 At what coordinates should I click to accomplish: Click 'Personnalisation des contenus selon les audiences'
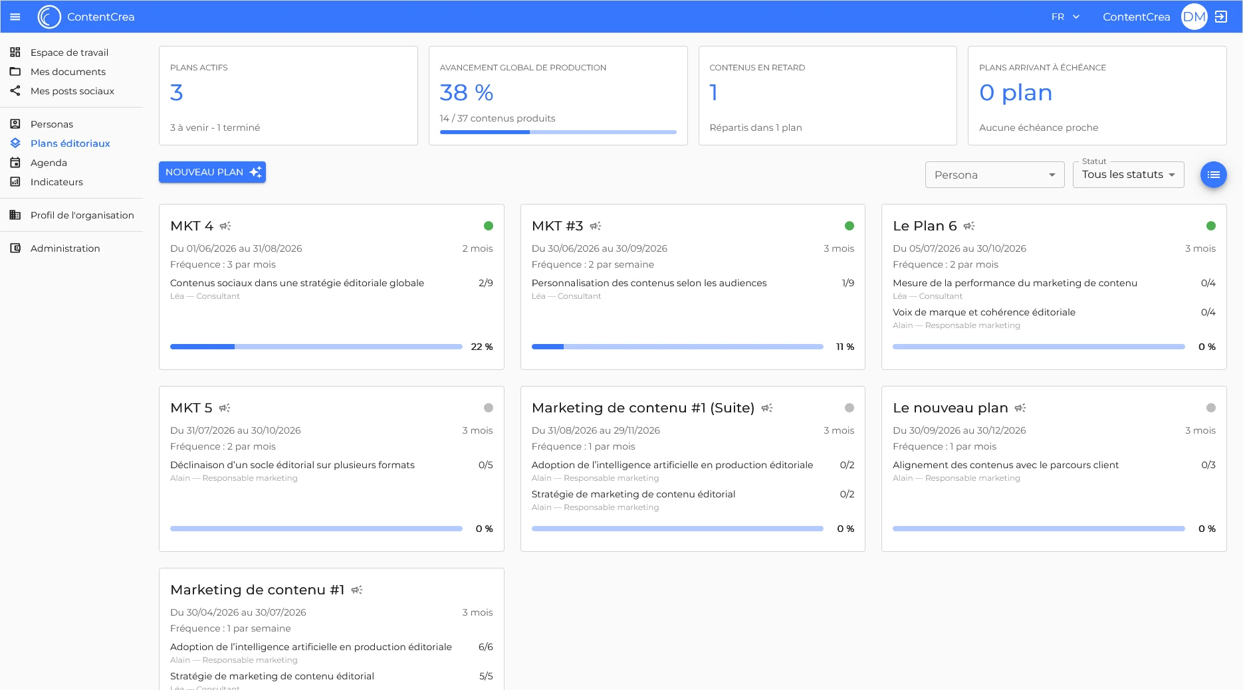[x=649, y=283]
